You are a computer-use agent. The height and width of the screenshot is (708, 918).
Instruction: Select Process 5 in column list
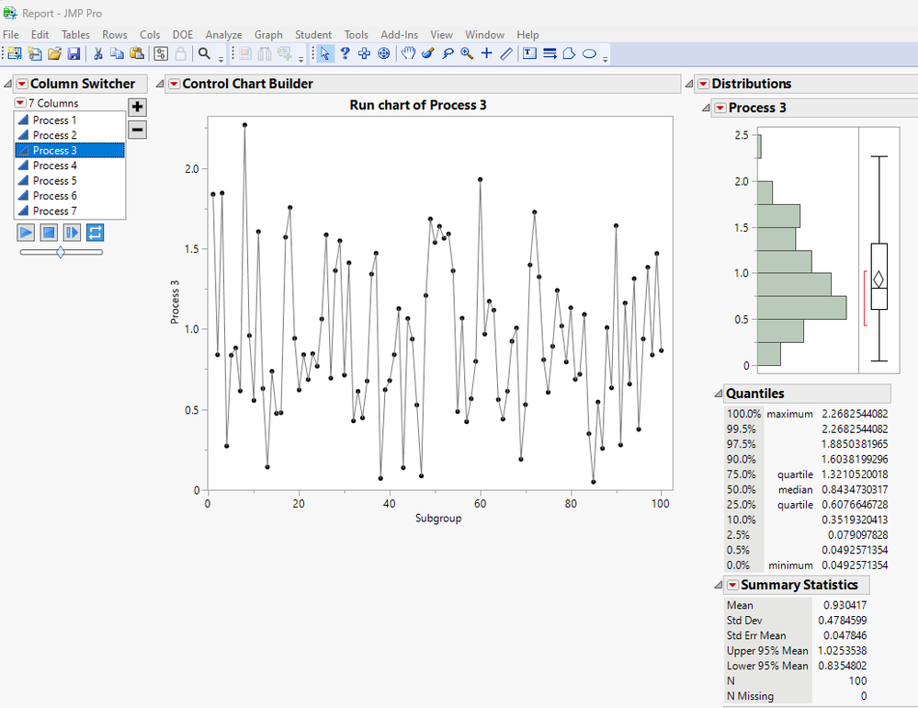70,180
